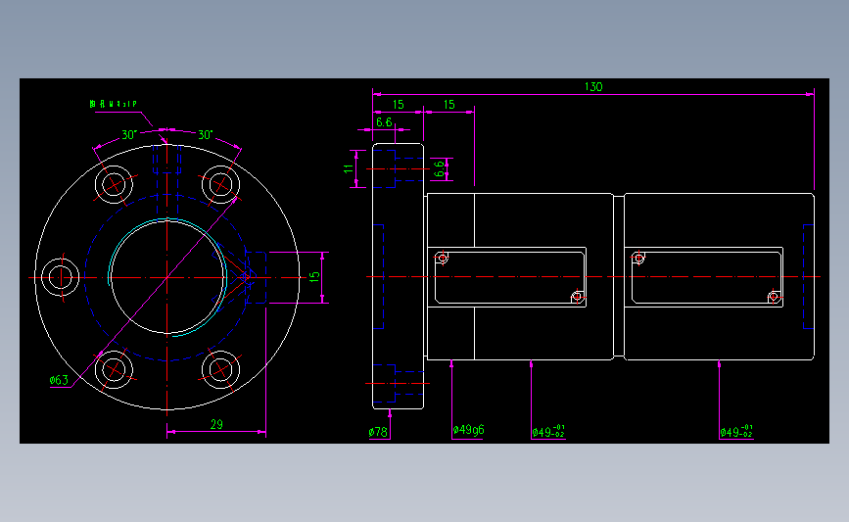Click the second 15 dimension beside the first

449,105
